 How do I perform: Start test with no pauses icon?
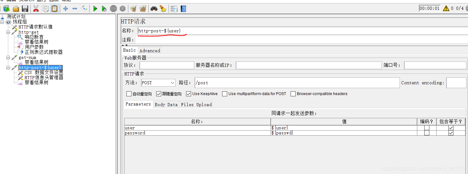tap(104, 9)
